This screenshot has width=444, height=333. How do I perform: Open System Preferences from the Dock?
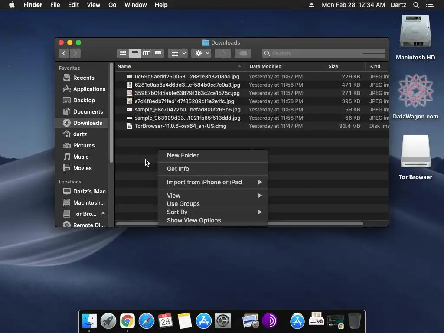point(223,321)
